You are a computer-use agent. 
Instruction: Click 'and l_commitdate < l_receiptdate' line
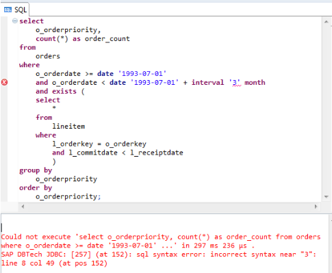[x=118, y=153]
